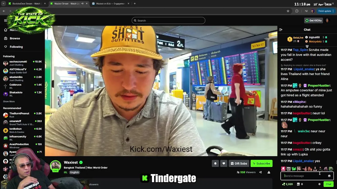Click the 316 Viewers count

coord(246,172)
